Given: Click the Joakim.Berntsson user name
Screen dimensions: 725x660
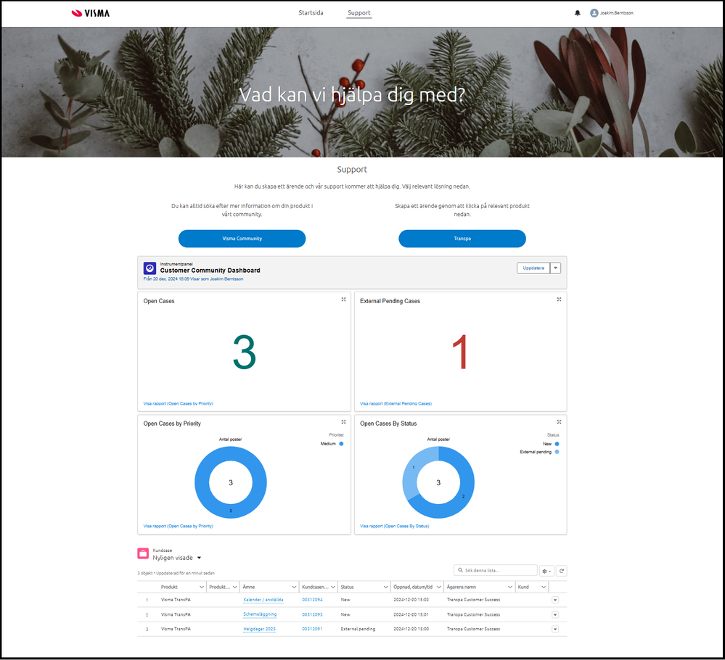Looking at the screenshot, I should [x=616, y=13].
